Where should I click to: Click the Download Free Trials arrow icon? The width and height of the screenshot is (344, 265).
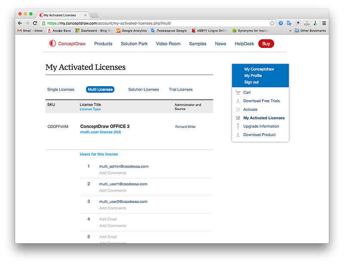pyautogui.click(x=238, y=101)
